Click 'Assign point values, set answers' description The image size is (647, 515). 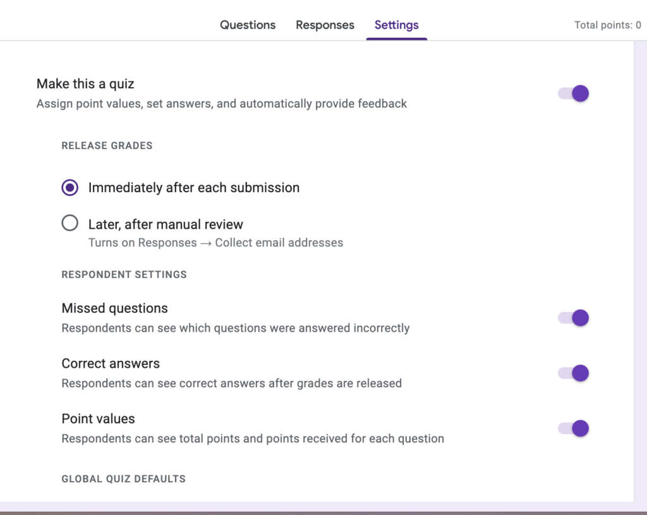(x=222, y=104)
